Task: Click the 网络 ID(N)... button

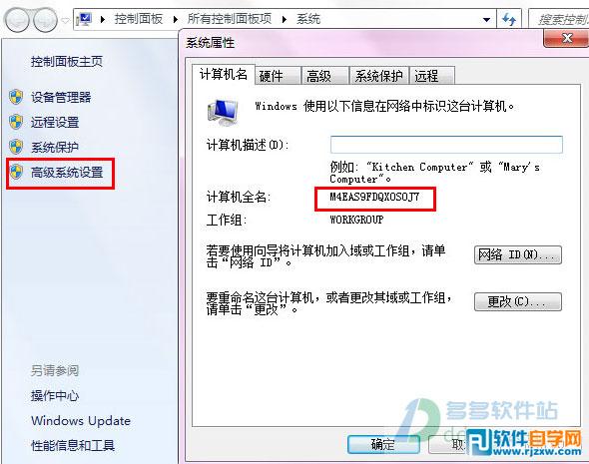Action: pyautogui.click(x=518, y=255)
